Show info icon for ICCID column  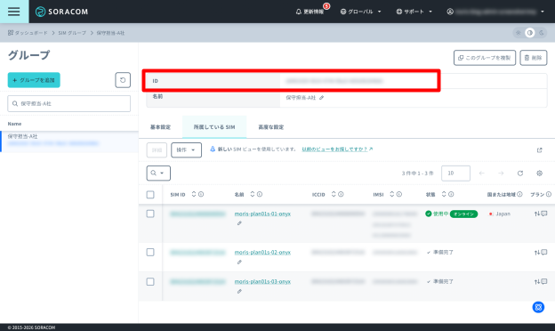pyautogui.click(x=341, y=194)
